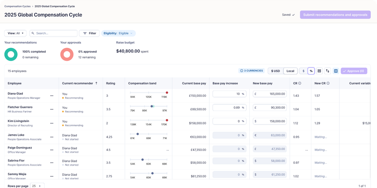This screenshot has width=377, height=188.
Task: Click the recommendations progress donut
Action: pyautogui.click(x=11, y=55)
